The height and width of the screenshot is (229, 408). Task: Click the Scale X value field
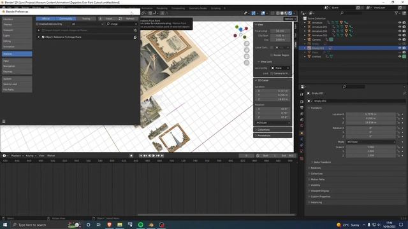coord(371,147)
